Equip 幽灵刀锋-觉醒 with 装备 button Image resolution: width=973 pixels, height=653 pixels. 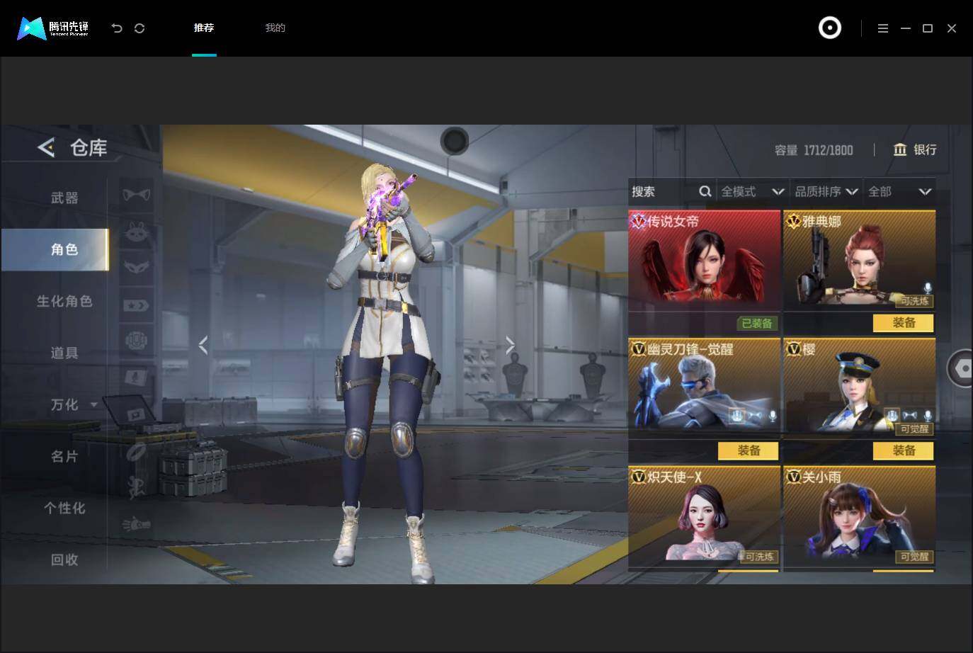pos(749,450)
